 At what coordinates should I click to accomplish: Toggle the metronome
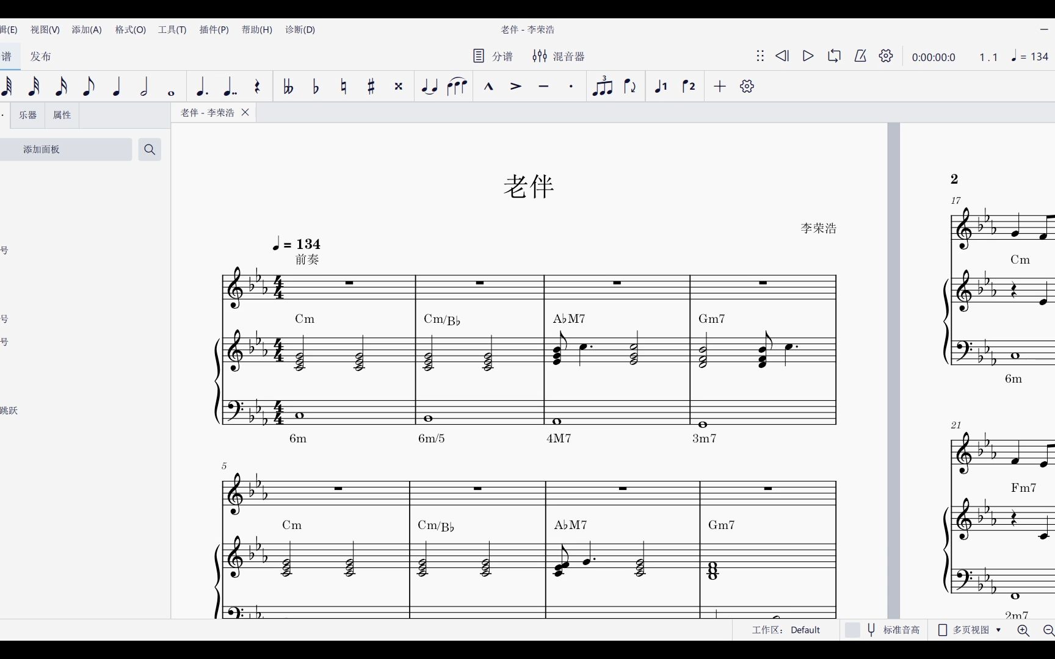click(x=860, y=56)
